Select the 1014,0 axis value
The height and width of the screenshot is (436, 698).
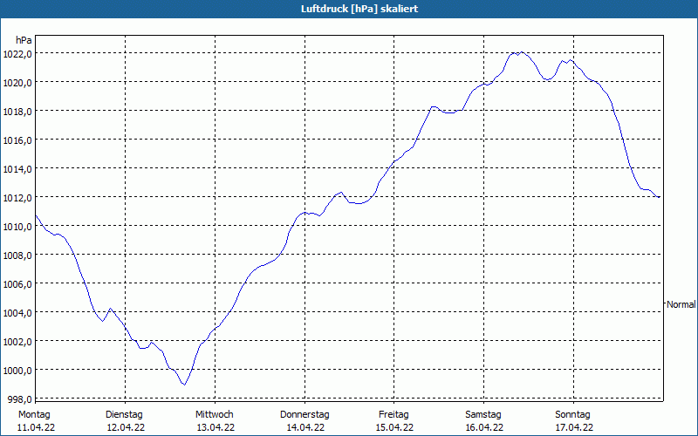[17, 169]
